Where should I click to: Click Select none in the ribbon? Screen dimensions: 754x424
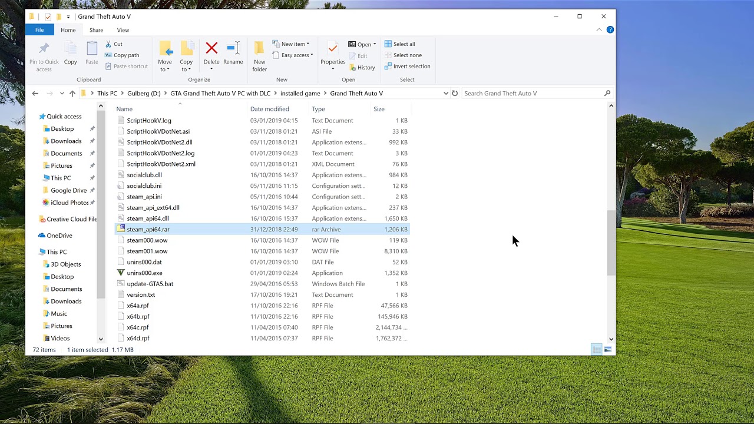(402, 55)
